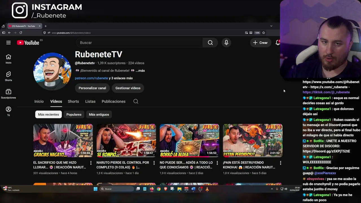This screenshot has height=203, width=361.
Task: Click inside the YouTube Buscar search field
Action: point(139,43)
